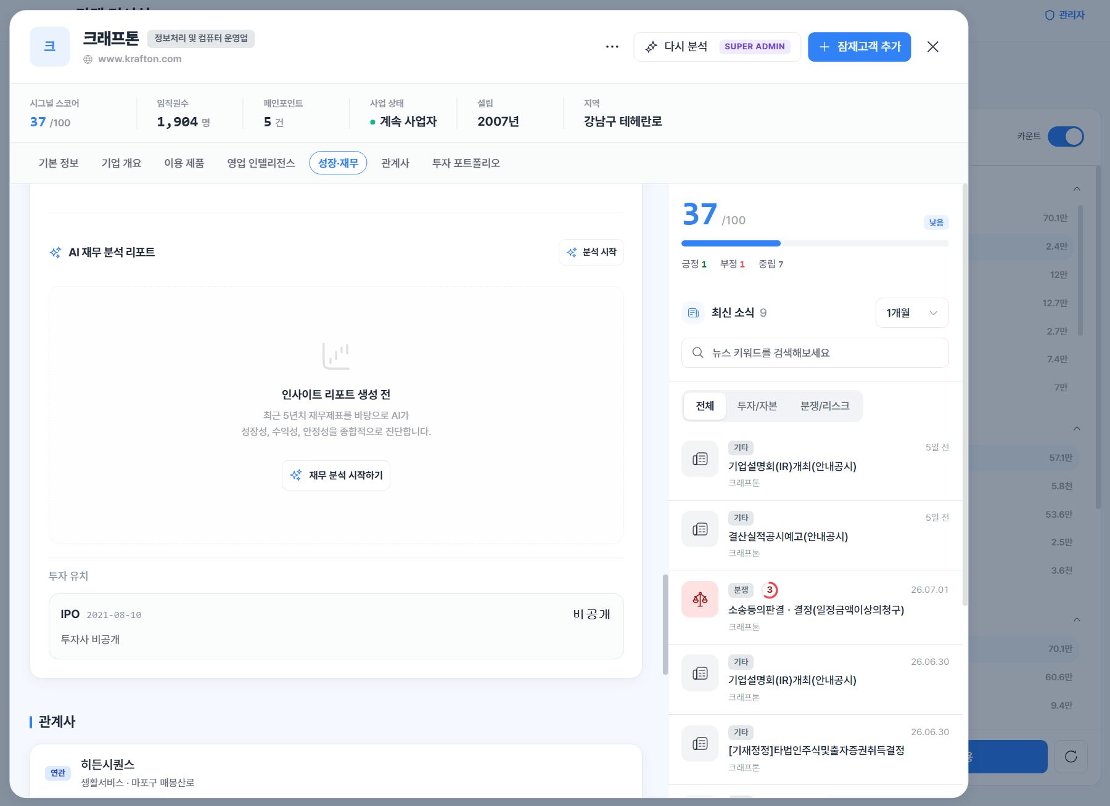The width and height of the screenshot is (1110, 806).
Task: Click the news panel scrollbar
Action: [x=964, y=394]
